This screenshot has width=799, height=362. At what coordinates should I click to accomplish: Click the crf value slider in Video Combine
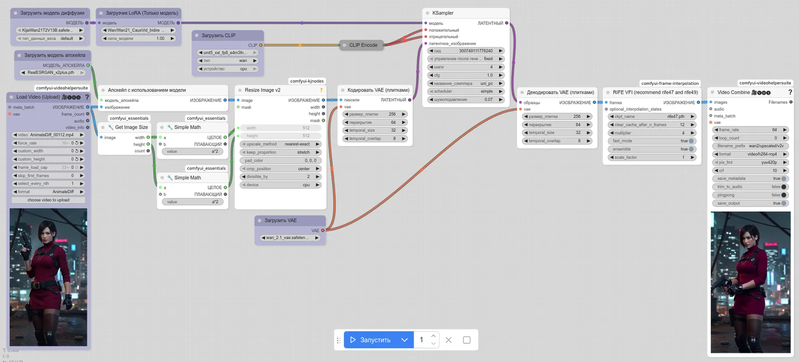pyautogui.click(x=751, y=171)
